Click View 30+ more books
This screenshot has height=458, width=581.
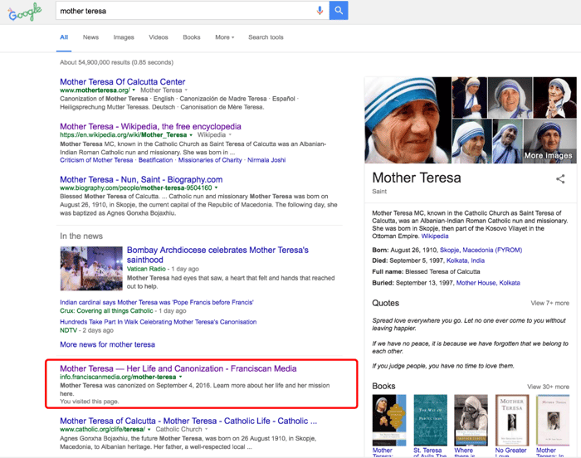(549, 387)
